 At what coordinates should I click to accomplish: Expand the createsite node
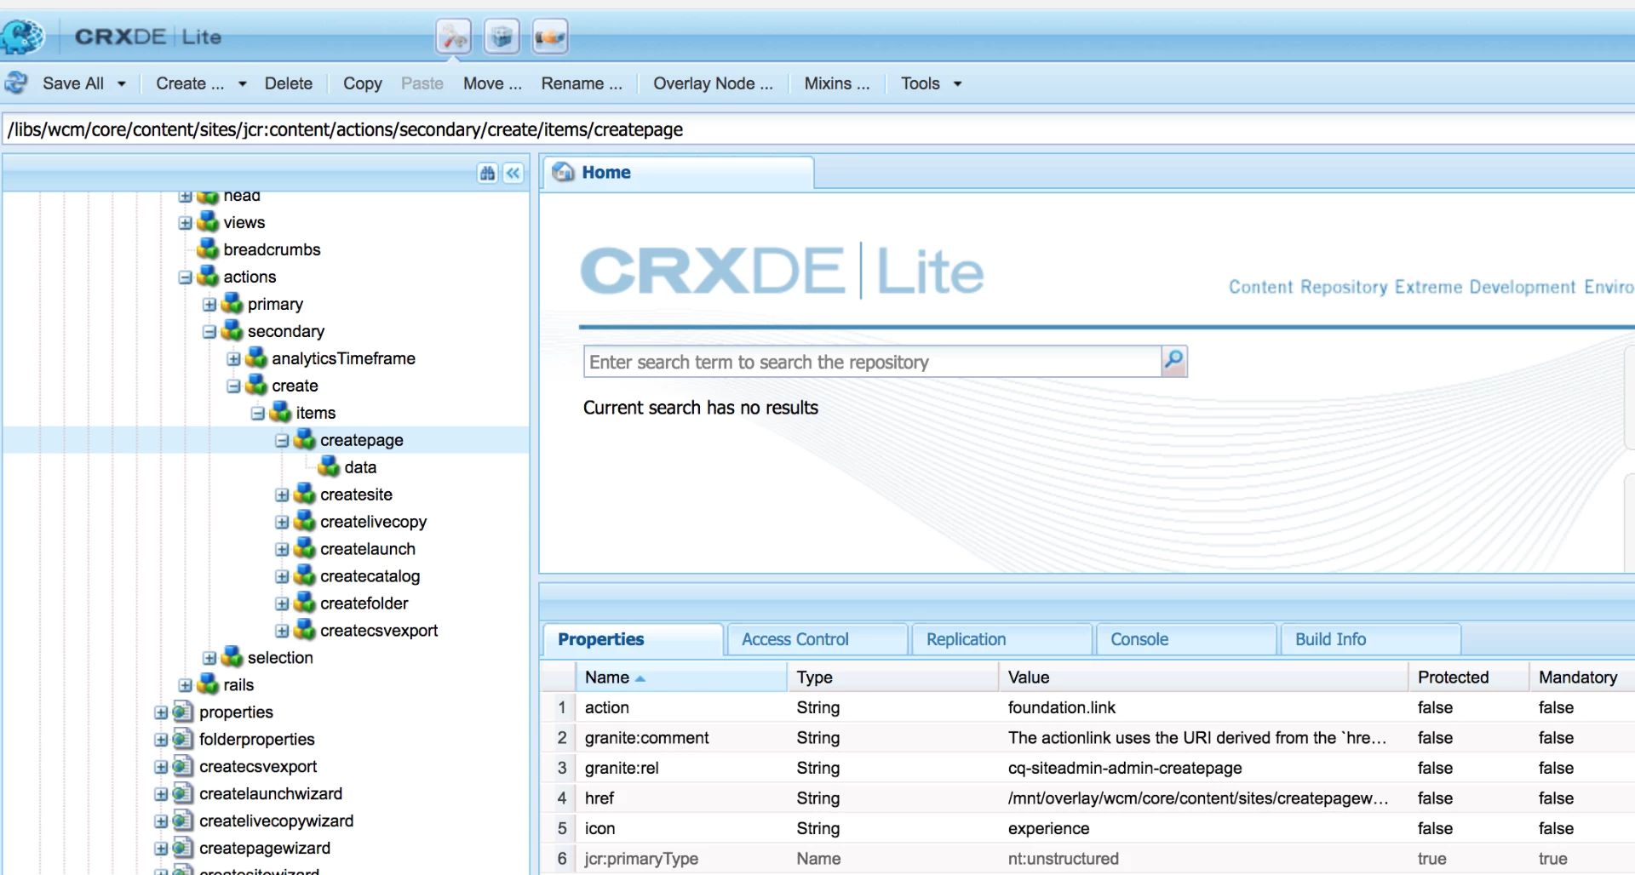tap(282, 495)
